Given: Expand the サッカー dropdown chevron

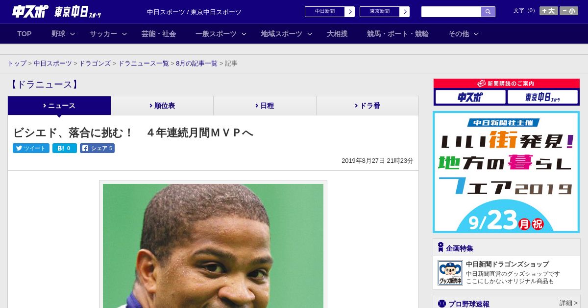Looking at the screenshot, I should click(x=124, y=34).
